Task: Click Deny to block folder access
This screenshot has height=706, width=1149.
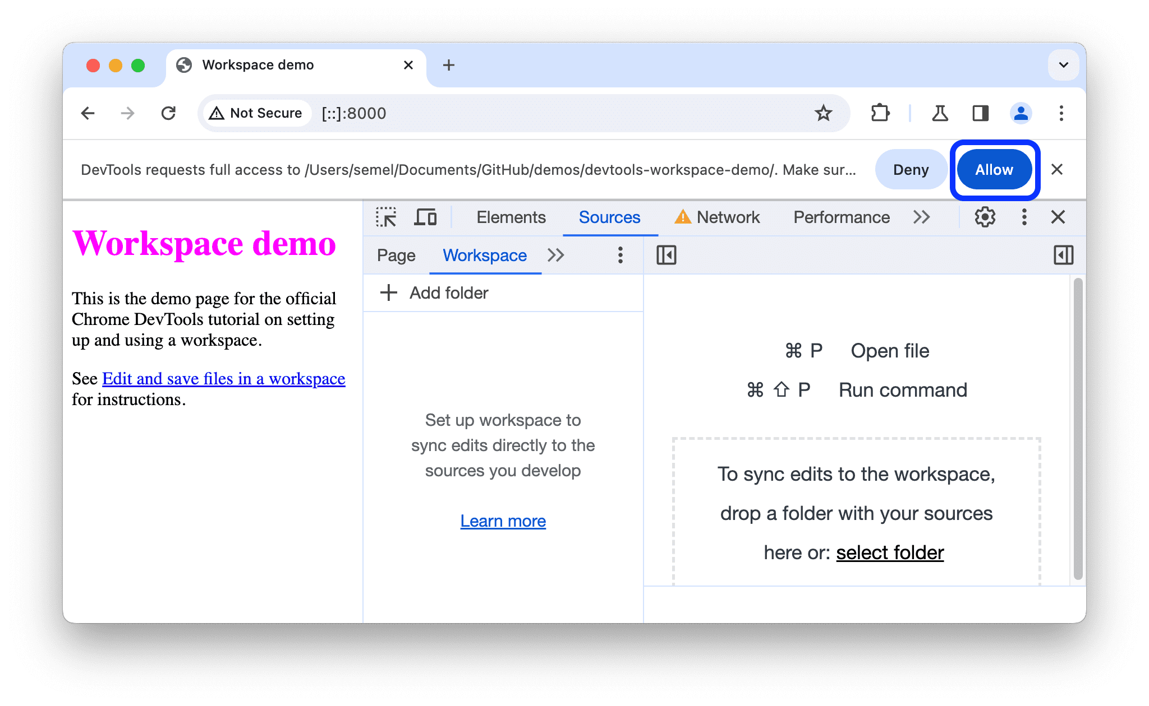Action: (909, 170)
